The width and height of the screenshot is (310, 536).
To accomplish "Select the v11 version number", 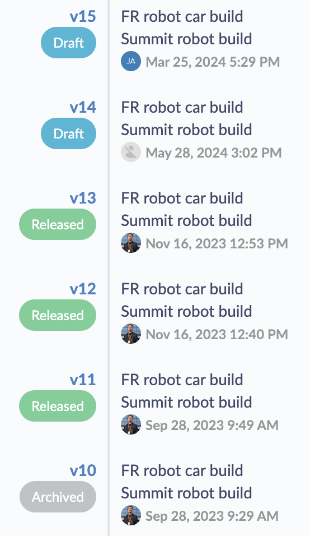I will (x=83, y=380).
